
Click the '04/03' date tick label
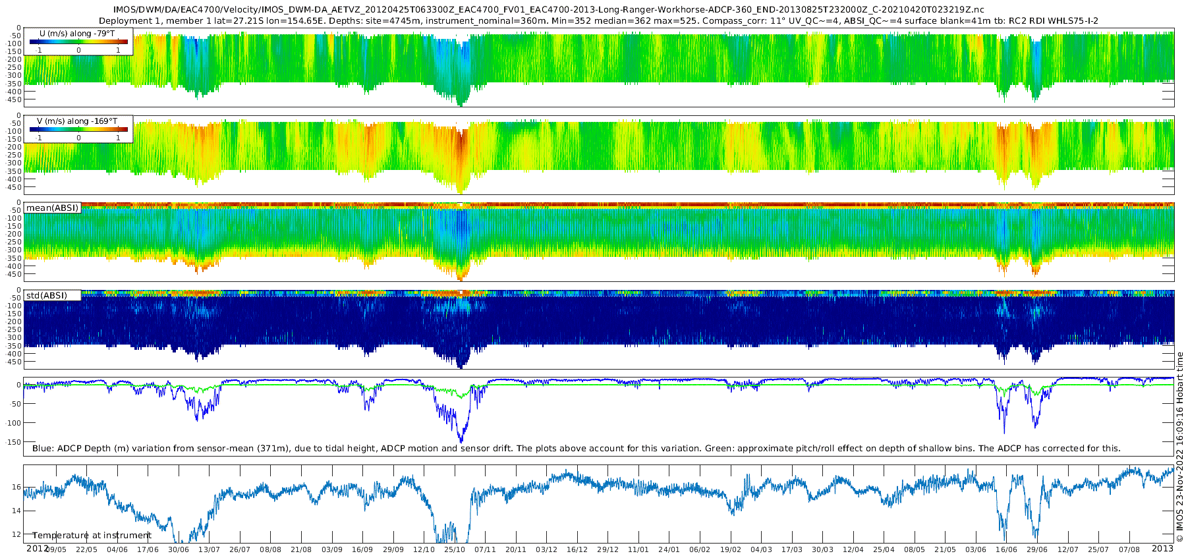pos(761,549)
